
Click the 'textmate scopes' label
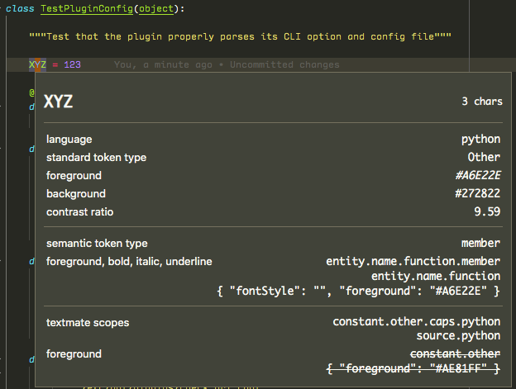88,323
